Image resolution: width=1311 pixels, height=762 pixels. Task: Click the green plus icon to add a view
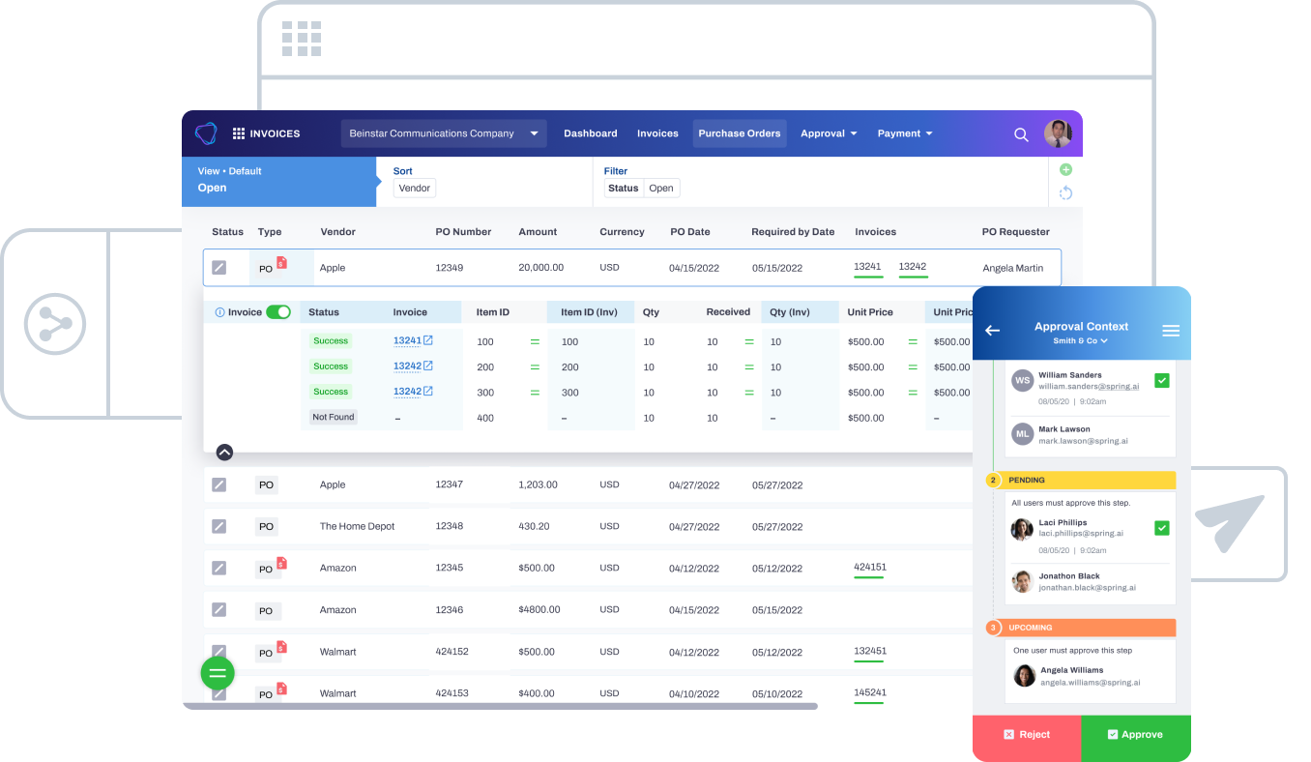pos(1065,169)
